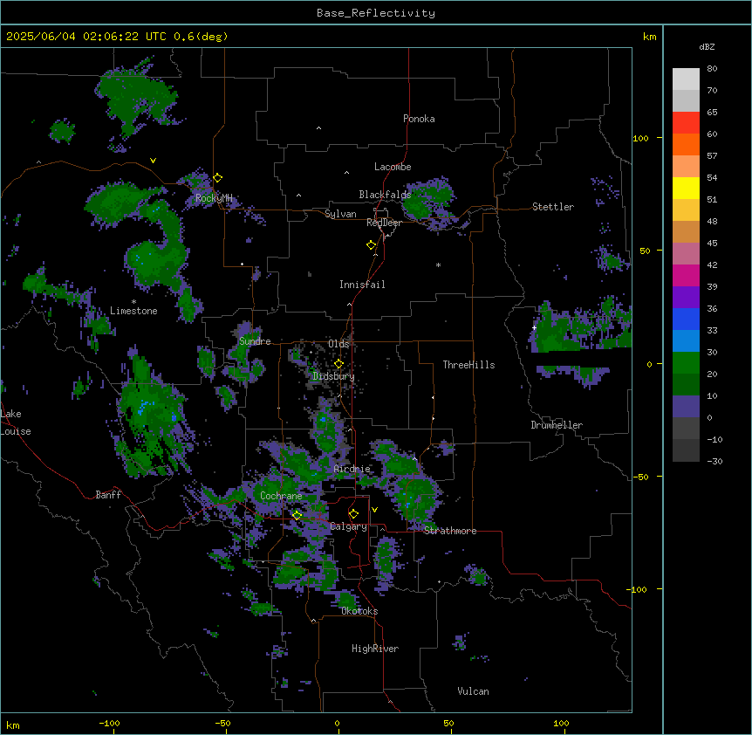Image resolution: width=752 pixels, height=735 pixels.
Task: Click the asterisk marker above Limestone
Action: pyautogui.click(x=133, y=302)
